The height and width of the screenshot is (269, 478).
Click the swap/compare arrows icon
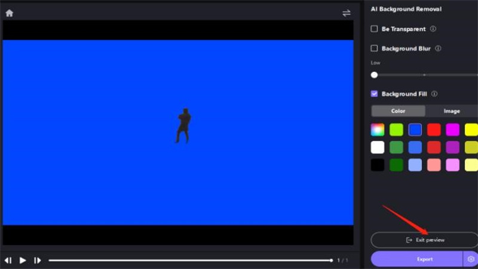coord(347,13)
